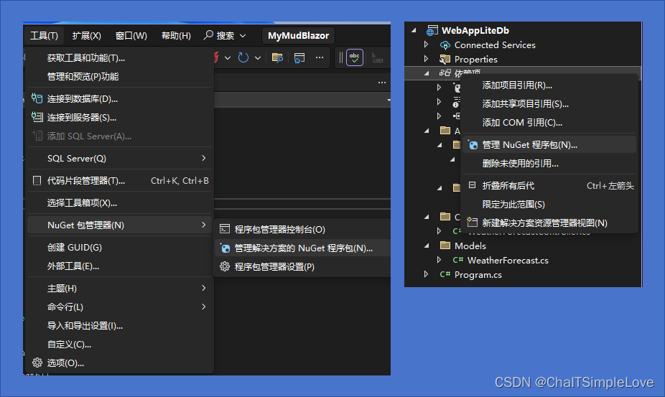Viewport: 665px width, 397px height.
Task: Click the 折叠所有后代 collapse icon
Action: [472, 185]
